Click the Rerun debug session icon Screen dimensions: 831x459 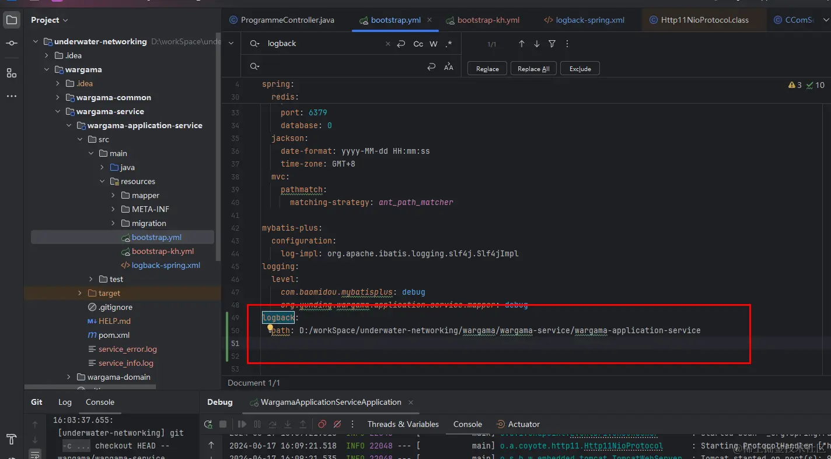click(208, 424)
